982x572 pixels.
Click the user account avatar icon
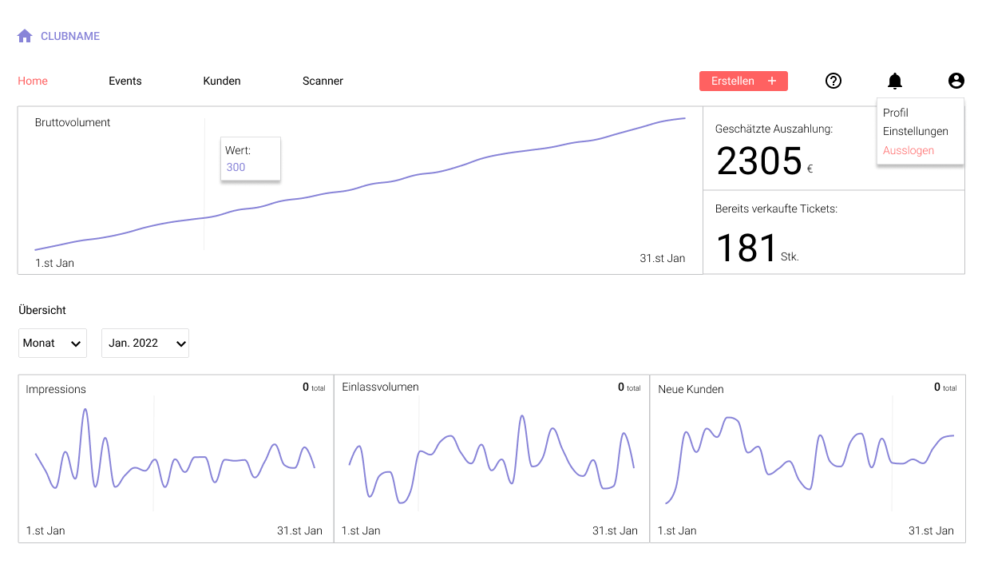click(956, 81)
